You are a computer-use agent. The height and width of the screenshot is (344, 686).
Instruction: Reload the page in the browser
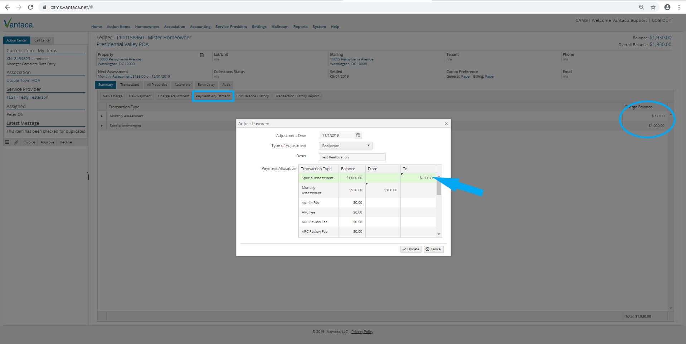[x=30, y=7]
